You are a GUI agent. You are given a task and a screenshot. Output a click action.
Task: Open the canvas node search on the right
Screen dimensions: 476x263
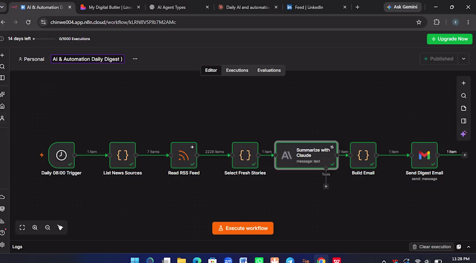pyautogui.click(x=463, y=96)
